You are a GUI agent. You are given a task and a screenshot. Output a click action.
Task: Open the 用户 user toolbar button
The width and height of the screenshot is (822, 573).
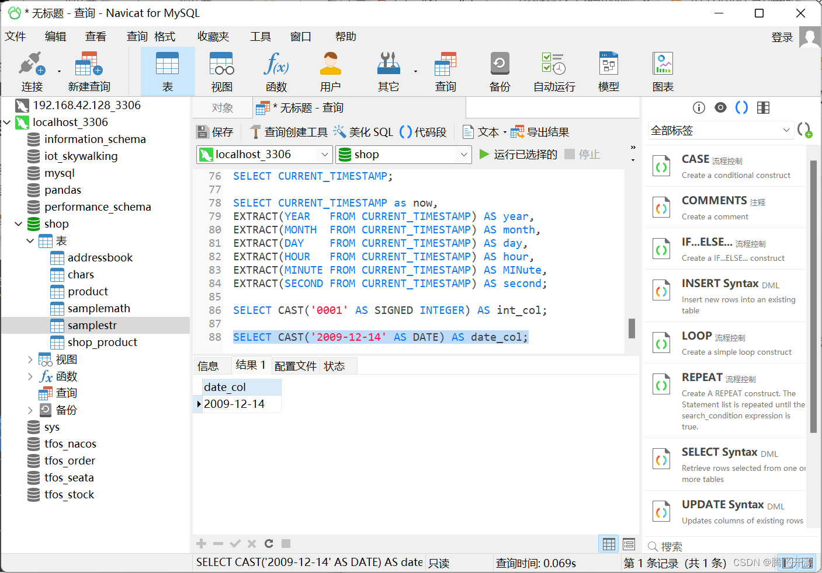(331, 71)
